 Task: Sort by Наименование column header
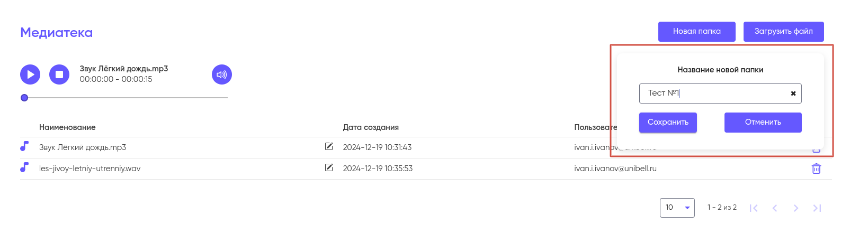pos(67,127)
